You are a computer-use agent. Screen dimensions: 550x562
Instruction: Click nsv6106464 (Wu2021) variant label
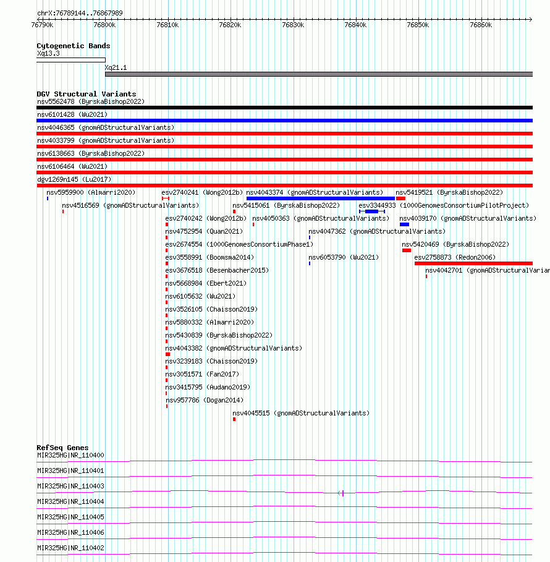point(72,166)
